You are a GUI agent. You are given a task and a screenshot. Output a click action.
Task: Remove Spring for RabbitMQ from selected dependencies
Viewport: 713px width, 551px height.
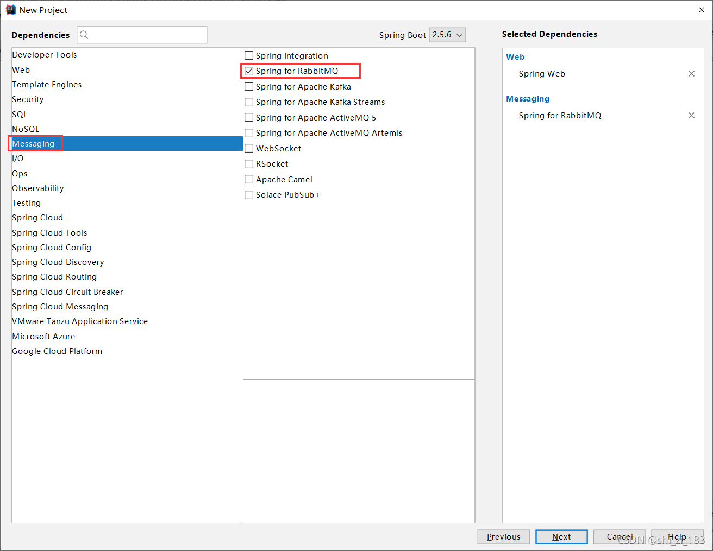coord(691,116)
